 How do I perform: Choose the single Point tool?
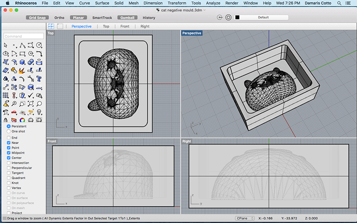click(x=14, y=45)
